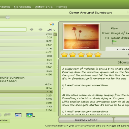This screenshot has width=129, height=129.
Task: Select the playlist track with duration 3:26
Action: click(27, 88)
